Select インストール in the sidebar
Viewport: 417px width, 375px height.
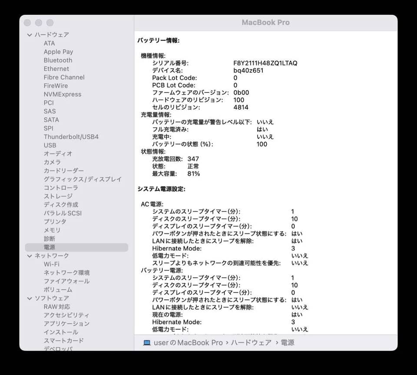tap(61, 332)
